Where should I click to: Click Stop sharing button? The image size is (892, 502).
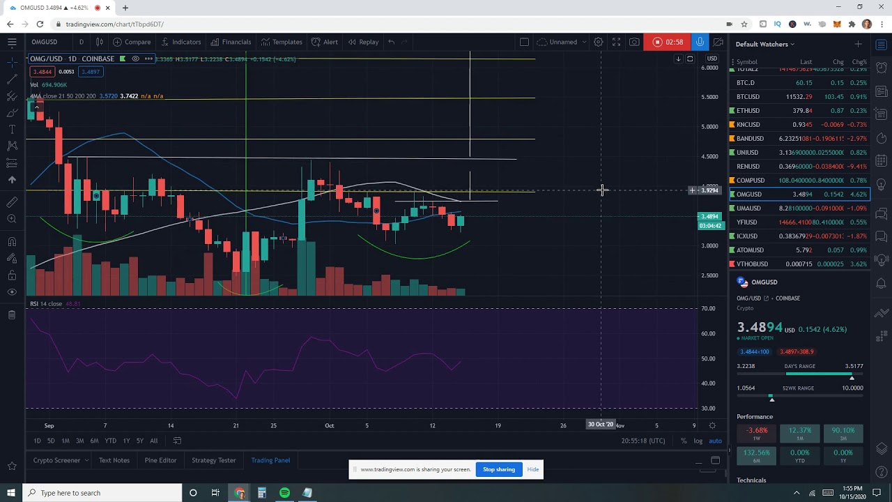click(x=499, y=469)
